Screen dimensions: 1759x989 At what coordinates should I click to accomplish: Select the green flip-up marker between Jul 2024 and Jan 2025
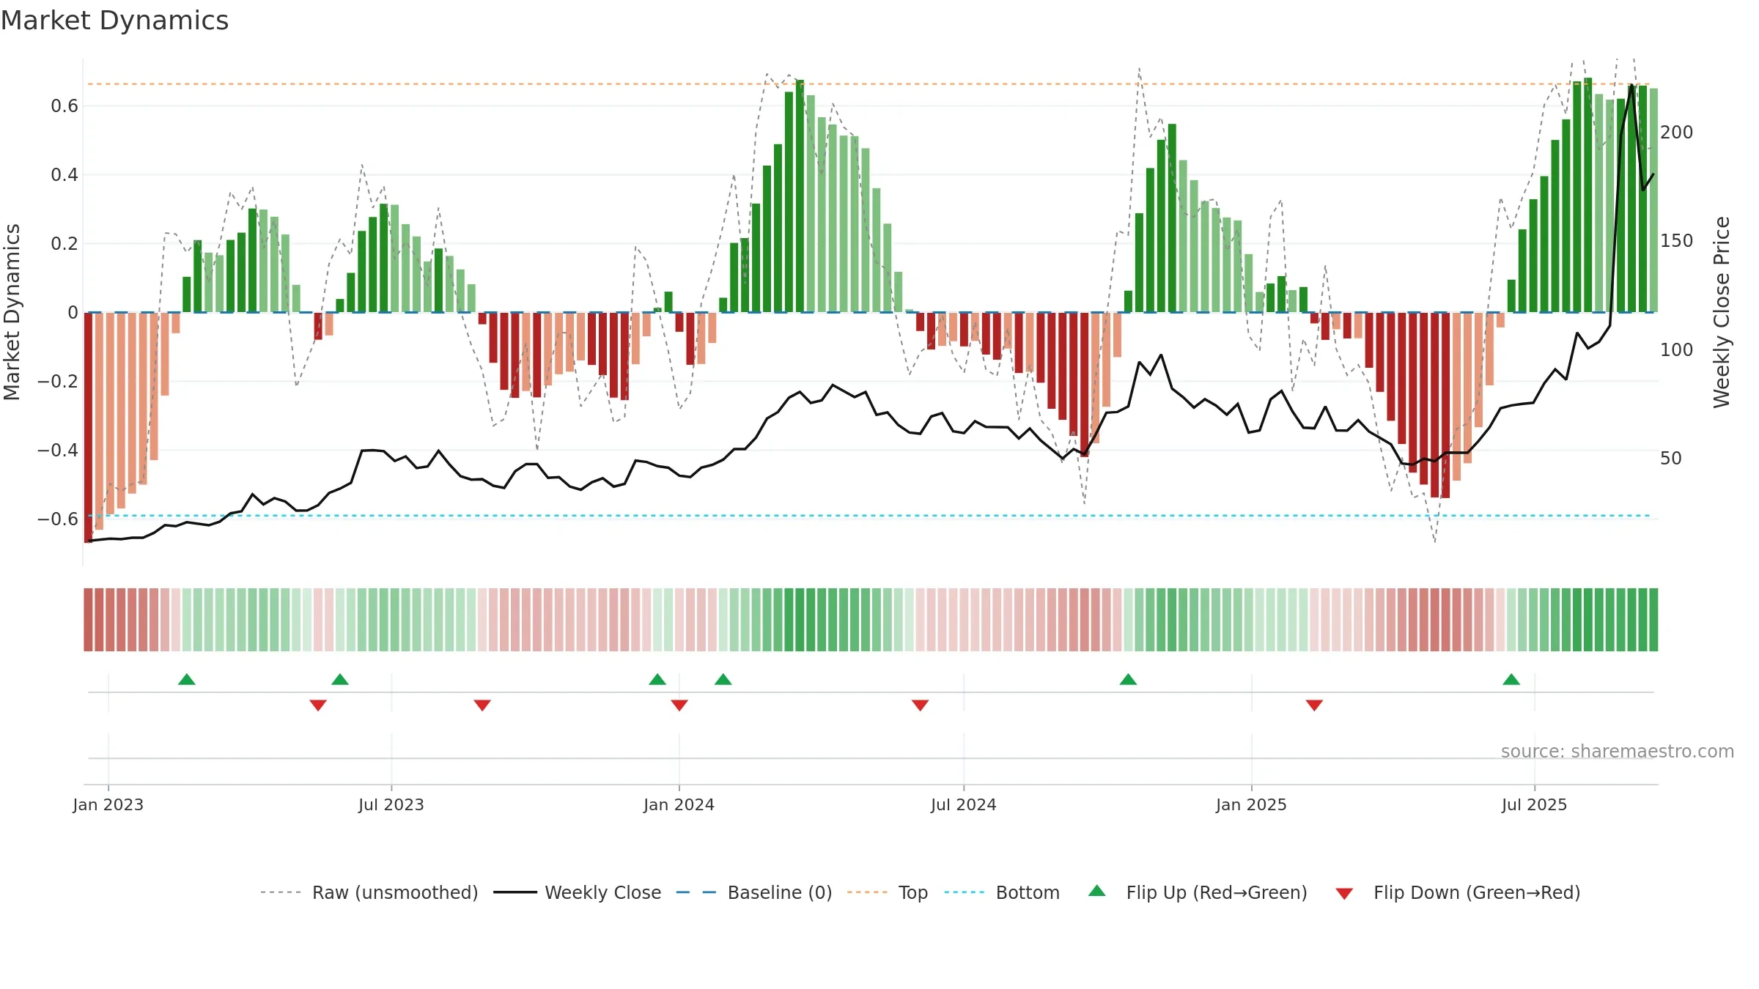[x=1128, y=679]
